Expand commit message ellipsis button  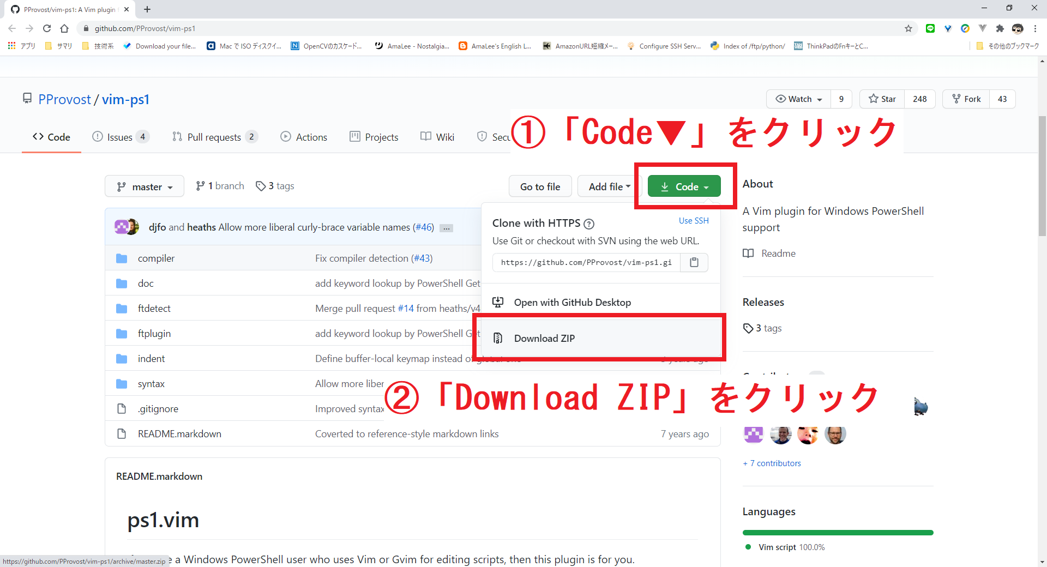[447, 228]
